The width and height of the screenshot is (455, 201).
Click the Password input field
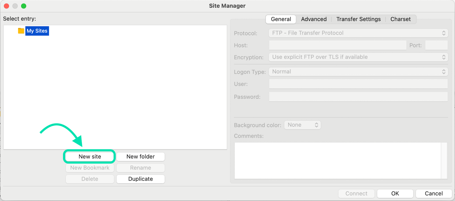tap(358, 97)
